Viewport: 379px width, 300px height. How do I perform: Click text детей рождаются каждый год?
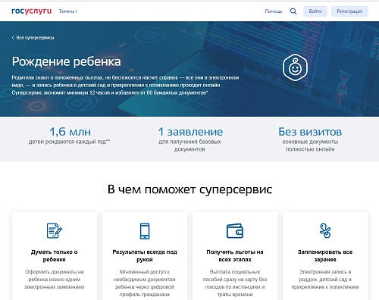(x=69, y=142)
